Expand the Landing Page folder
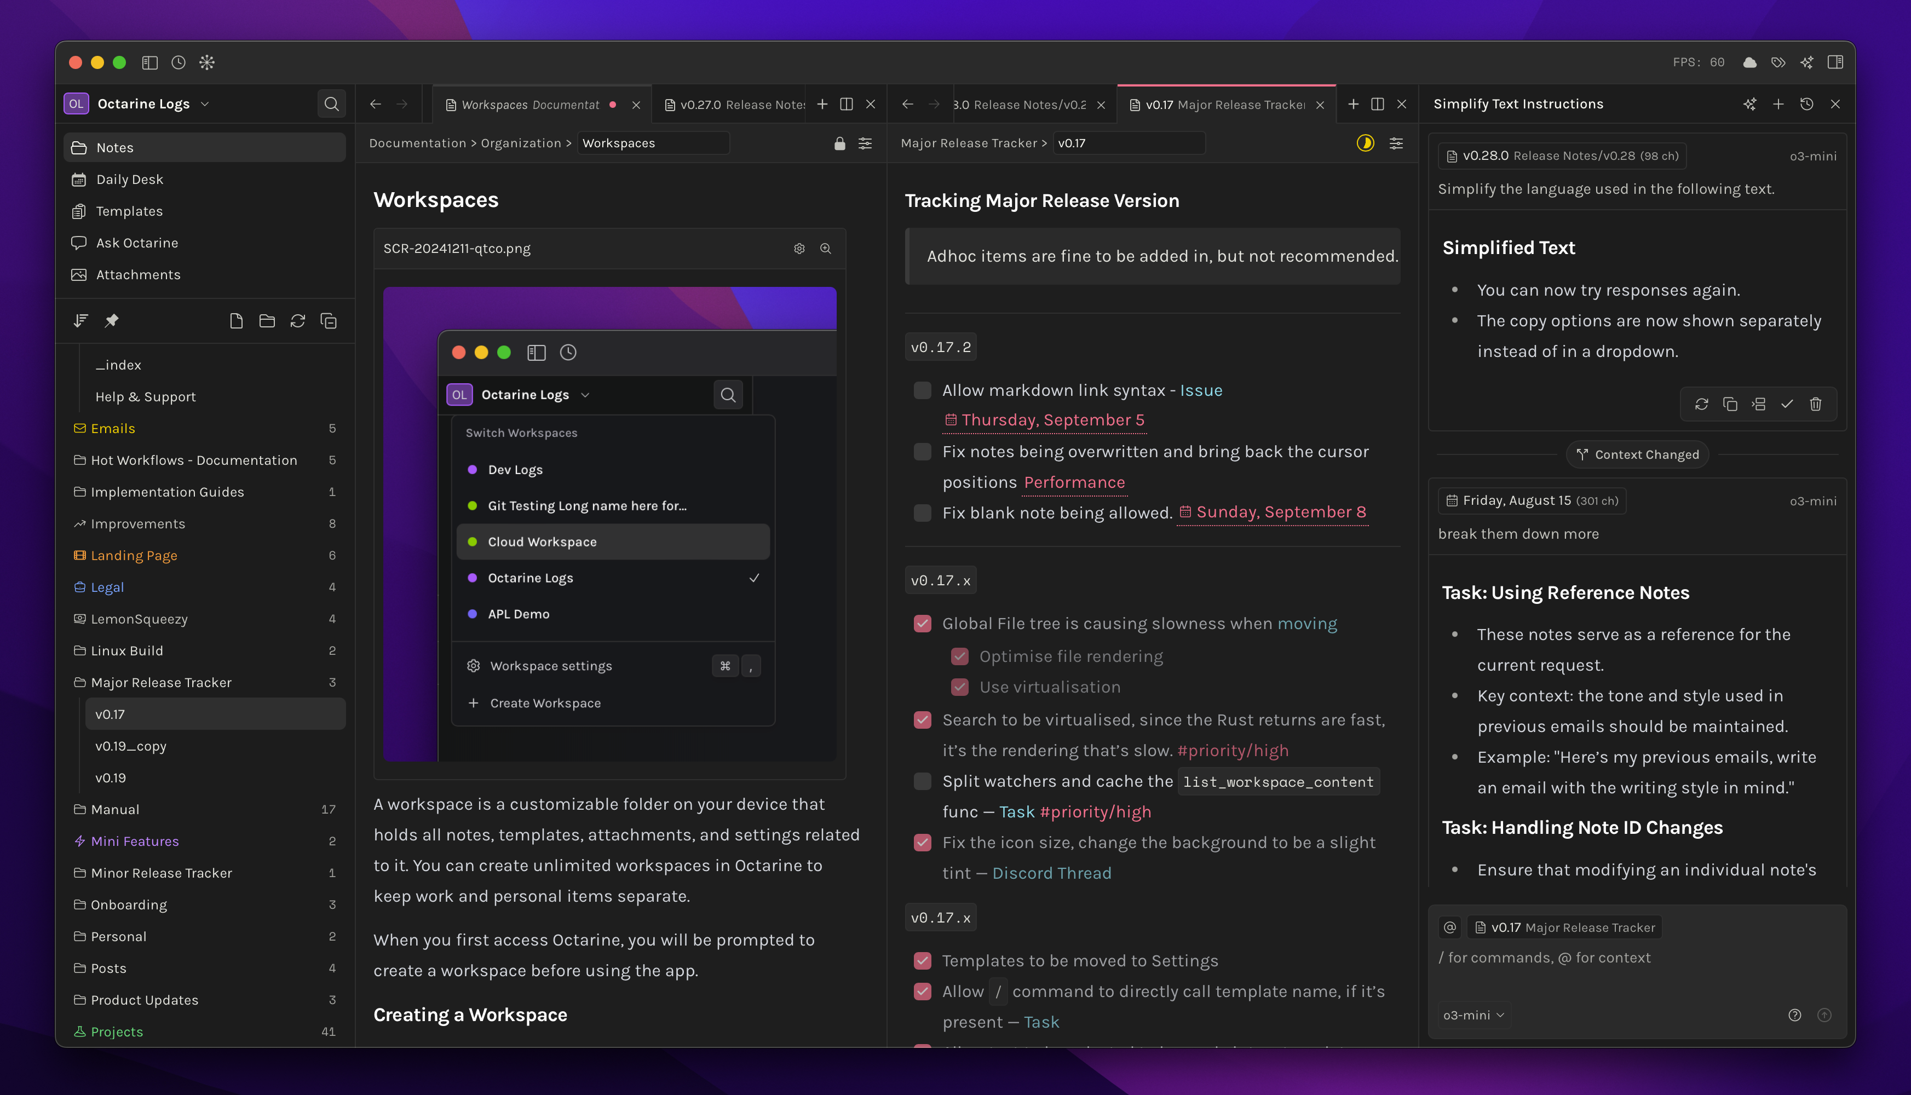The image size is (1911, 1095). [205, 556]
